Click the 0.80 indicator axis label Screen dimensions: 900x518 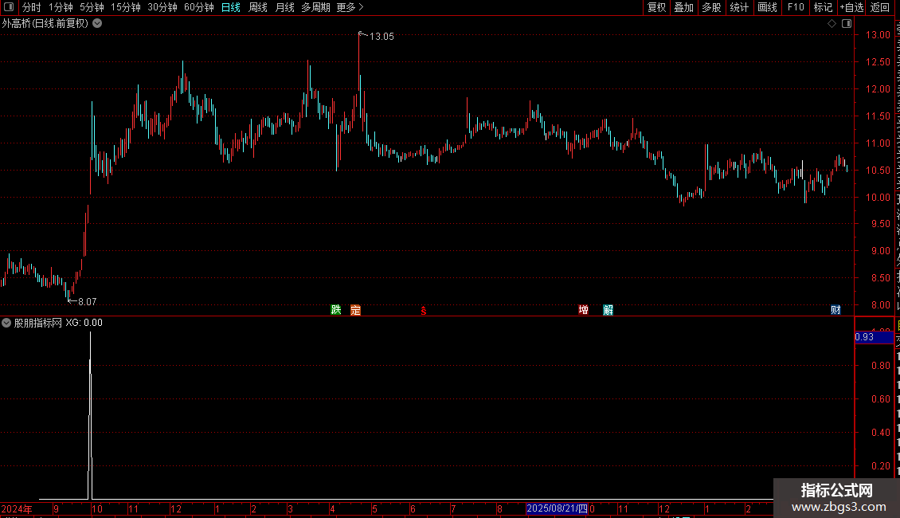tap(881, 366)
